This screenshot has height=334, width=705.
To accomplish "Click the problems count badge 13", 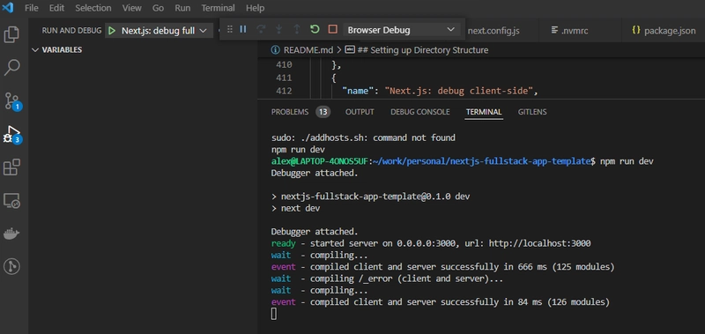I will tap(323, 112).
